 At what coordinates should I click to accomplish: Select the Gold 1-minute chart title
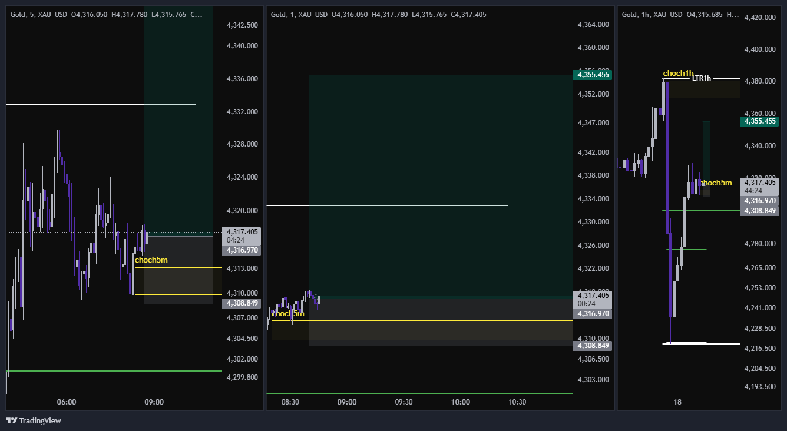(299, 14)
